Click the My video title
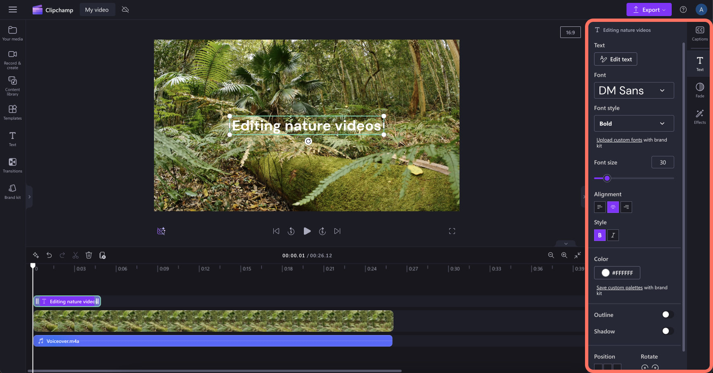The height and width of the screenshot is (373, 713). (97, 9)
